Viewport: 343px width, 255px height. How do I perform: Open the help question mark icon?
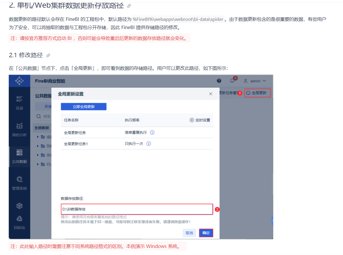point(219,81)
